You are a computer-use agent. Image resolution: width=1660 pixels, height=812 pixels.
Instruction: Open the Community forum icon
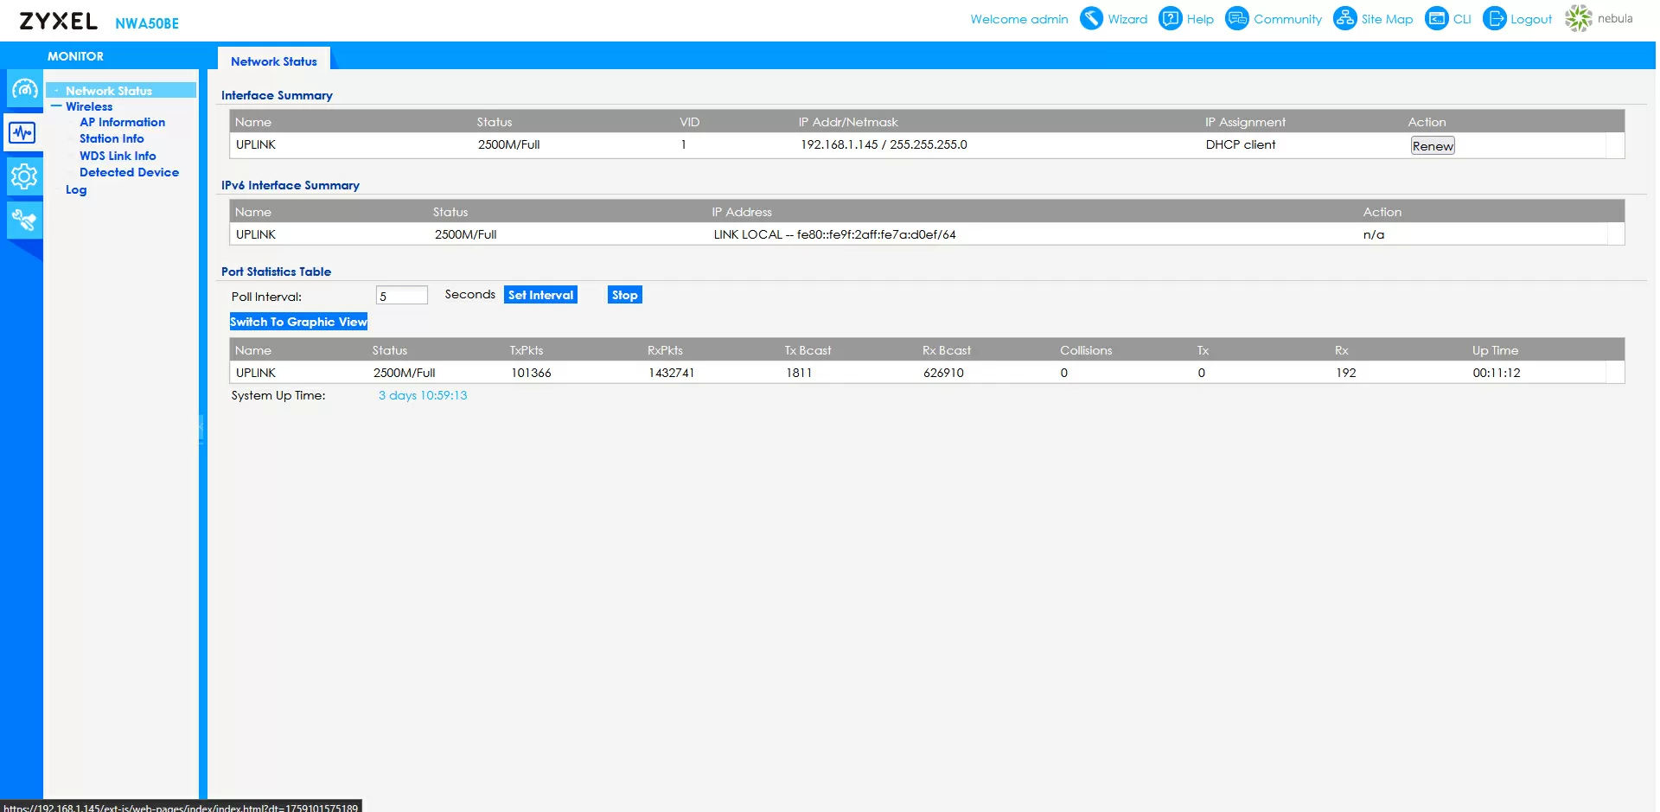point(1237,18)
